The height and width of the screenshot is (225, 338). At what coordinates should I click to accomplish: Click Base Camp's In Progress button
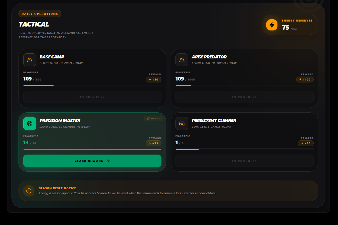coord(92,97)
